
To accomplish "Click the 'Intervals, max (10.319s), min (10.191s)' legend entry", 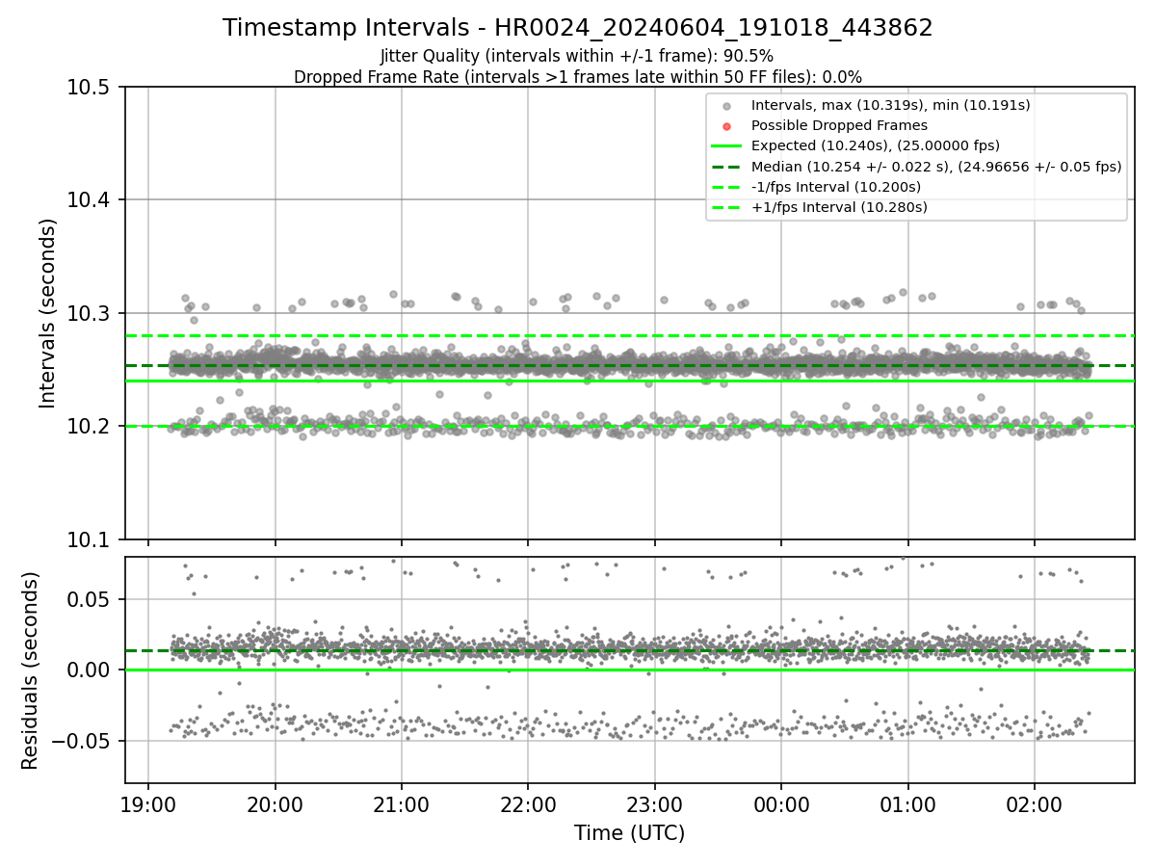I will (x=891, y=105).
